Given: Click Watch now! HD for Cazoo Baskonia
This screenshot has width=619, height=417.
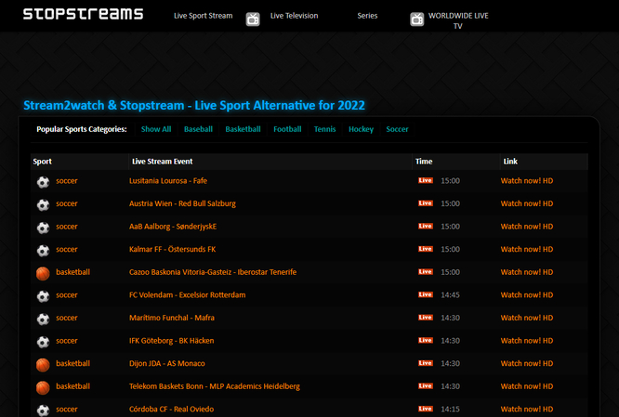Looking at the screenshot, I should point(527,272).
